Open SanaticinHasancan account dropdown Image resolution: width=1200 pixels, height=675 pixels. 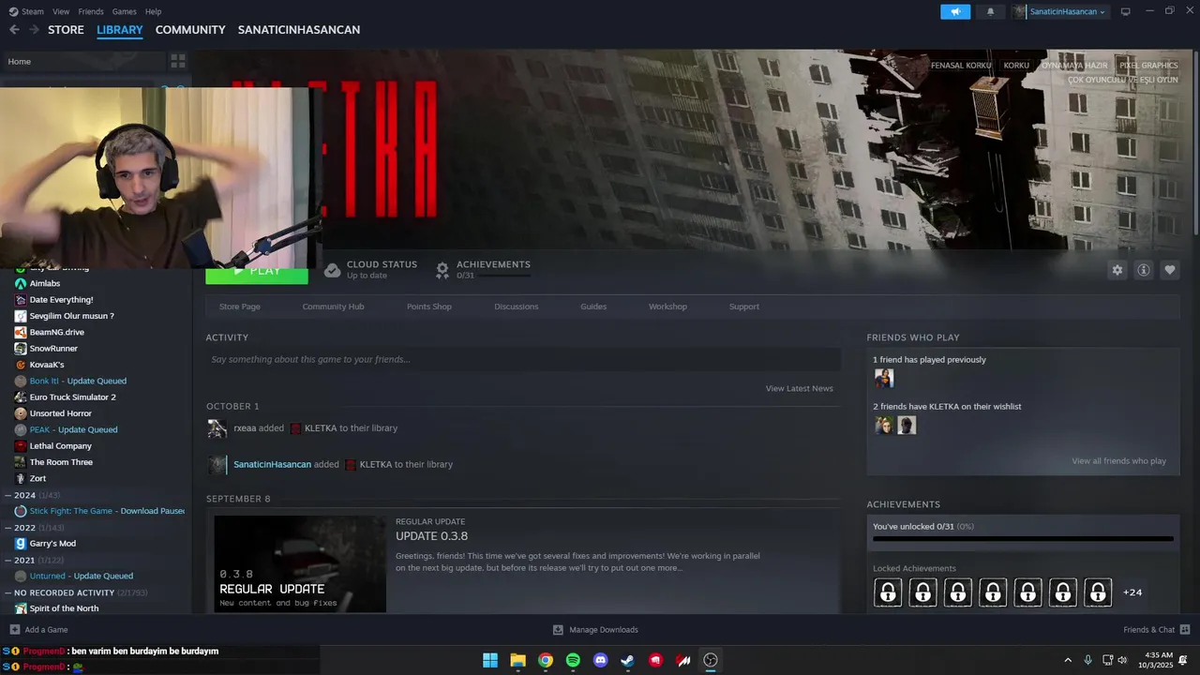[1059, 11]
